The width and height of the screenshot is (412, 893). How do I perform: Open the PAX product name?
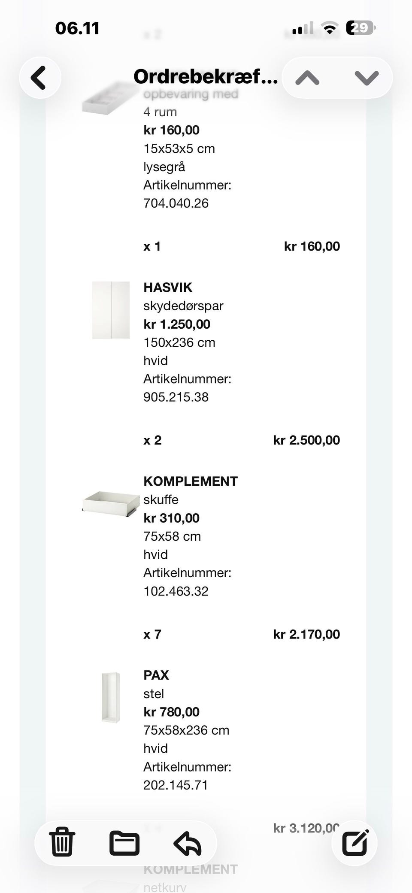point(156,675)
